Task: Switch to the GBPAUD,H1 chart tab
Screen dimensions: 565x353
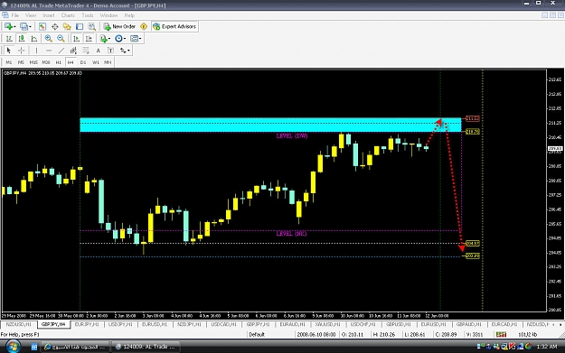Action: pyautogui.click(x=469, y=325)
